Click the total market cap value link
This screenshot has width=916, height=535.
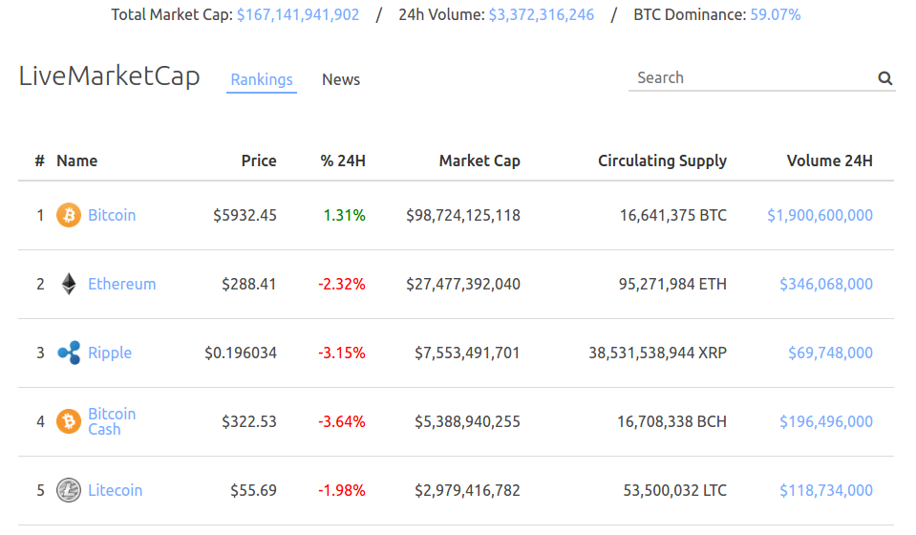pyautogui.click(x=298, y=14)
